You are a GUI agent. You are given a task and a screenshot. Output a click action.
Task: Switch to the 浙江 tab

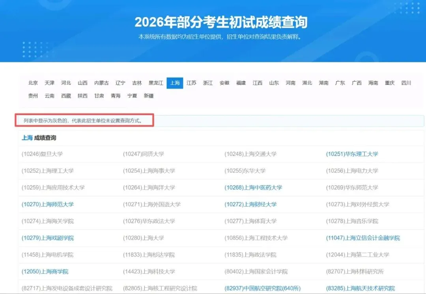208,83
